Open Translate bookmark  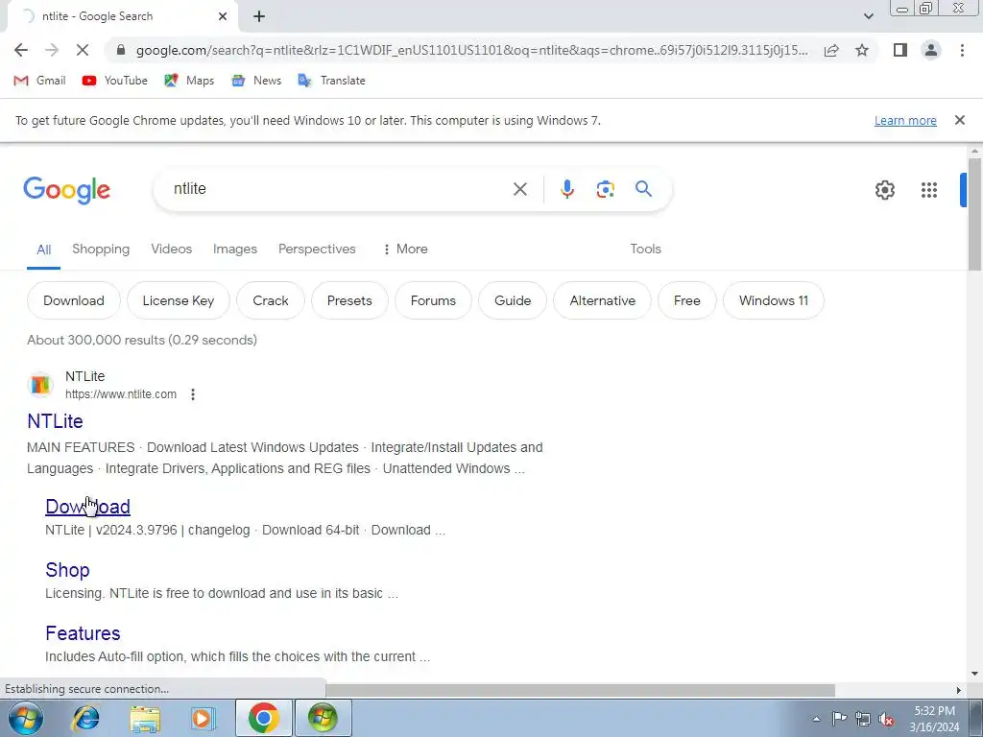point(331,81)
